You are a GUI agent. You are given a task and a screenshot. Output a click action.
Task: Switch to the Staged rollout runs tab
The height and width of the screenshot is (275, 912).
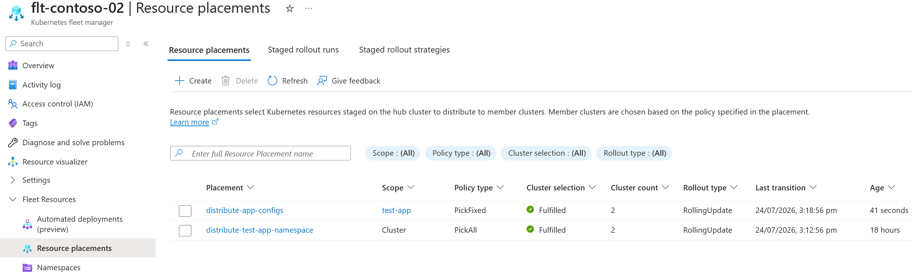coord(303,50)
